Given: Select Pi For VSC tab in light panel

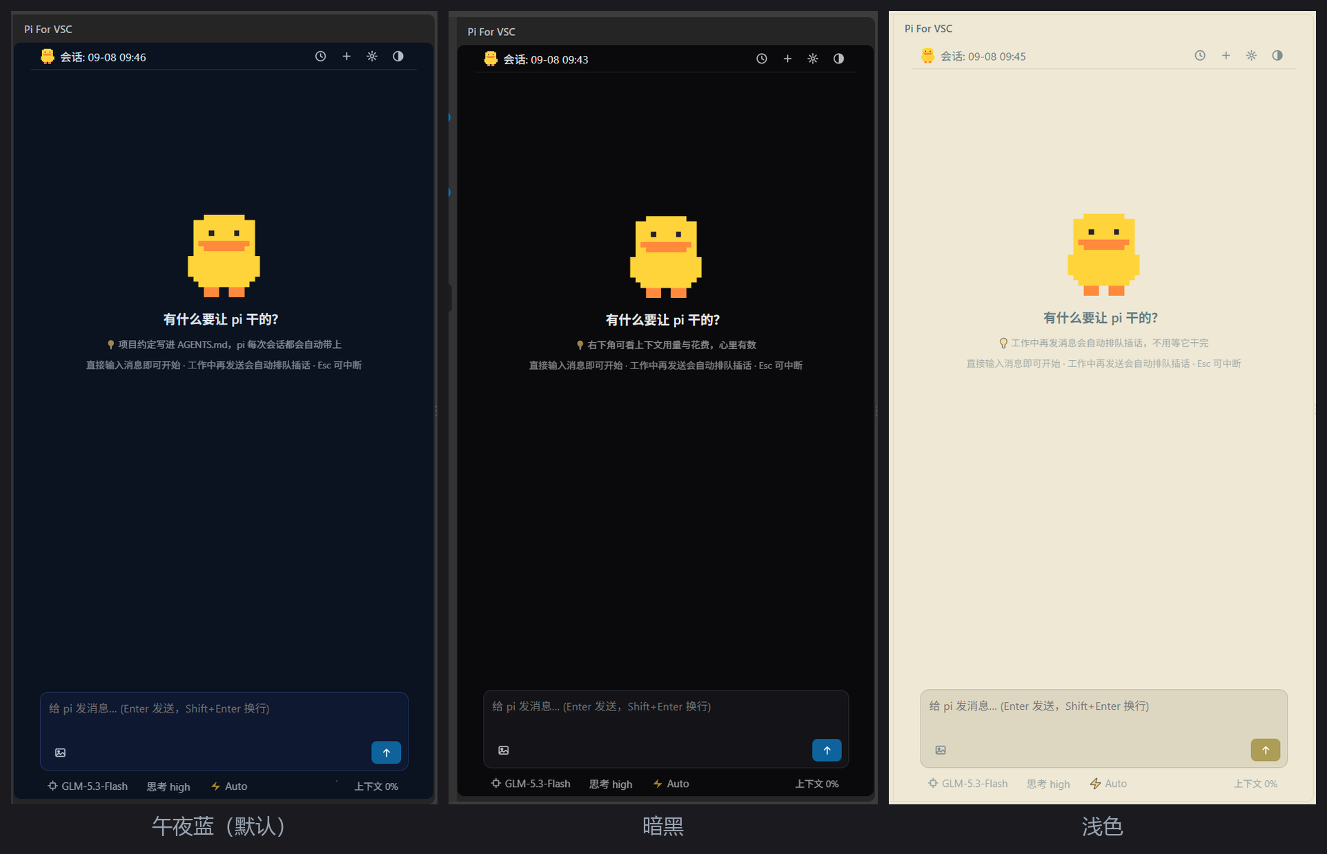Looking at the screenshot, I should click(928, 28).
